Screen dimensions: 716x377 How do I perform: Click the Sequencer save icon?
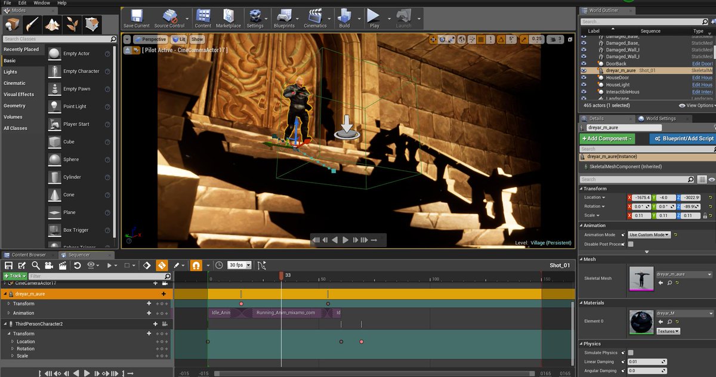coord(9,265)
